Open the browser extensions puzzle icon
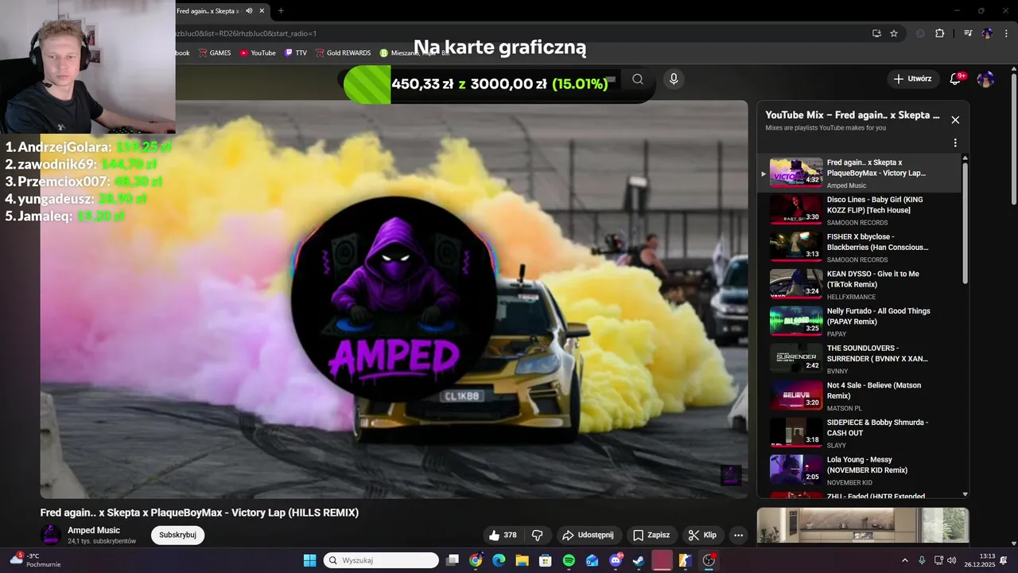Viewport: 1018px width, 573px height. (940, 33)
